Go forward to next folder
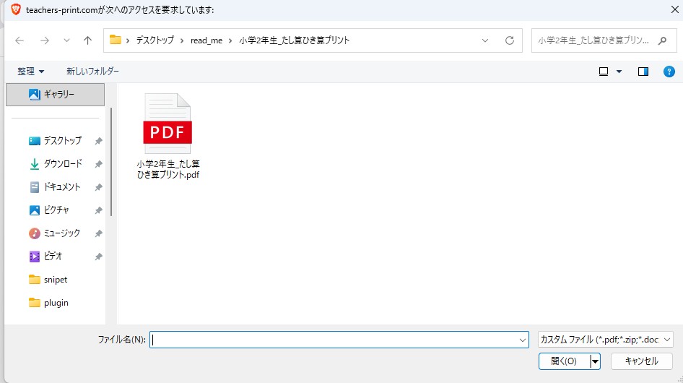 click(x=45, y=40)
